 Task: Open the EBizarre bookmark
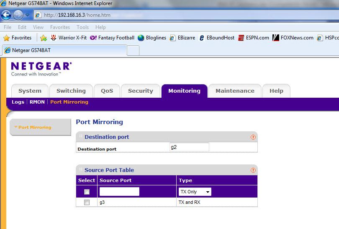182,38
